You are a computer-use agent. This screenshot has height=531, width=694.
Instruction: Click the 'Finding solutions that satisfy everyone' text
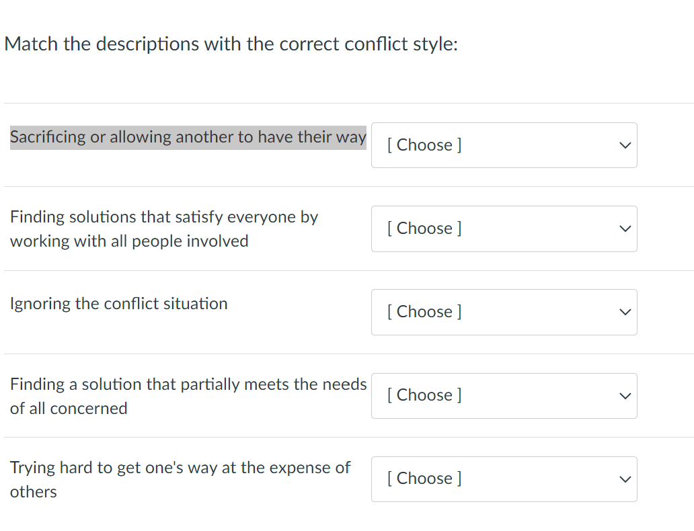163,229
